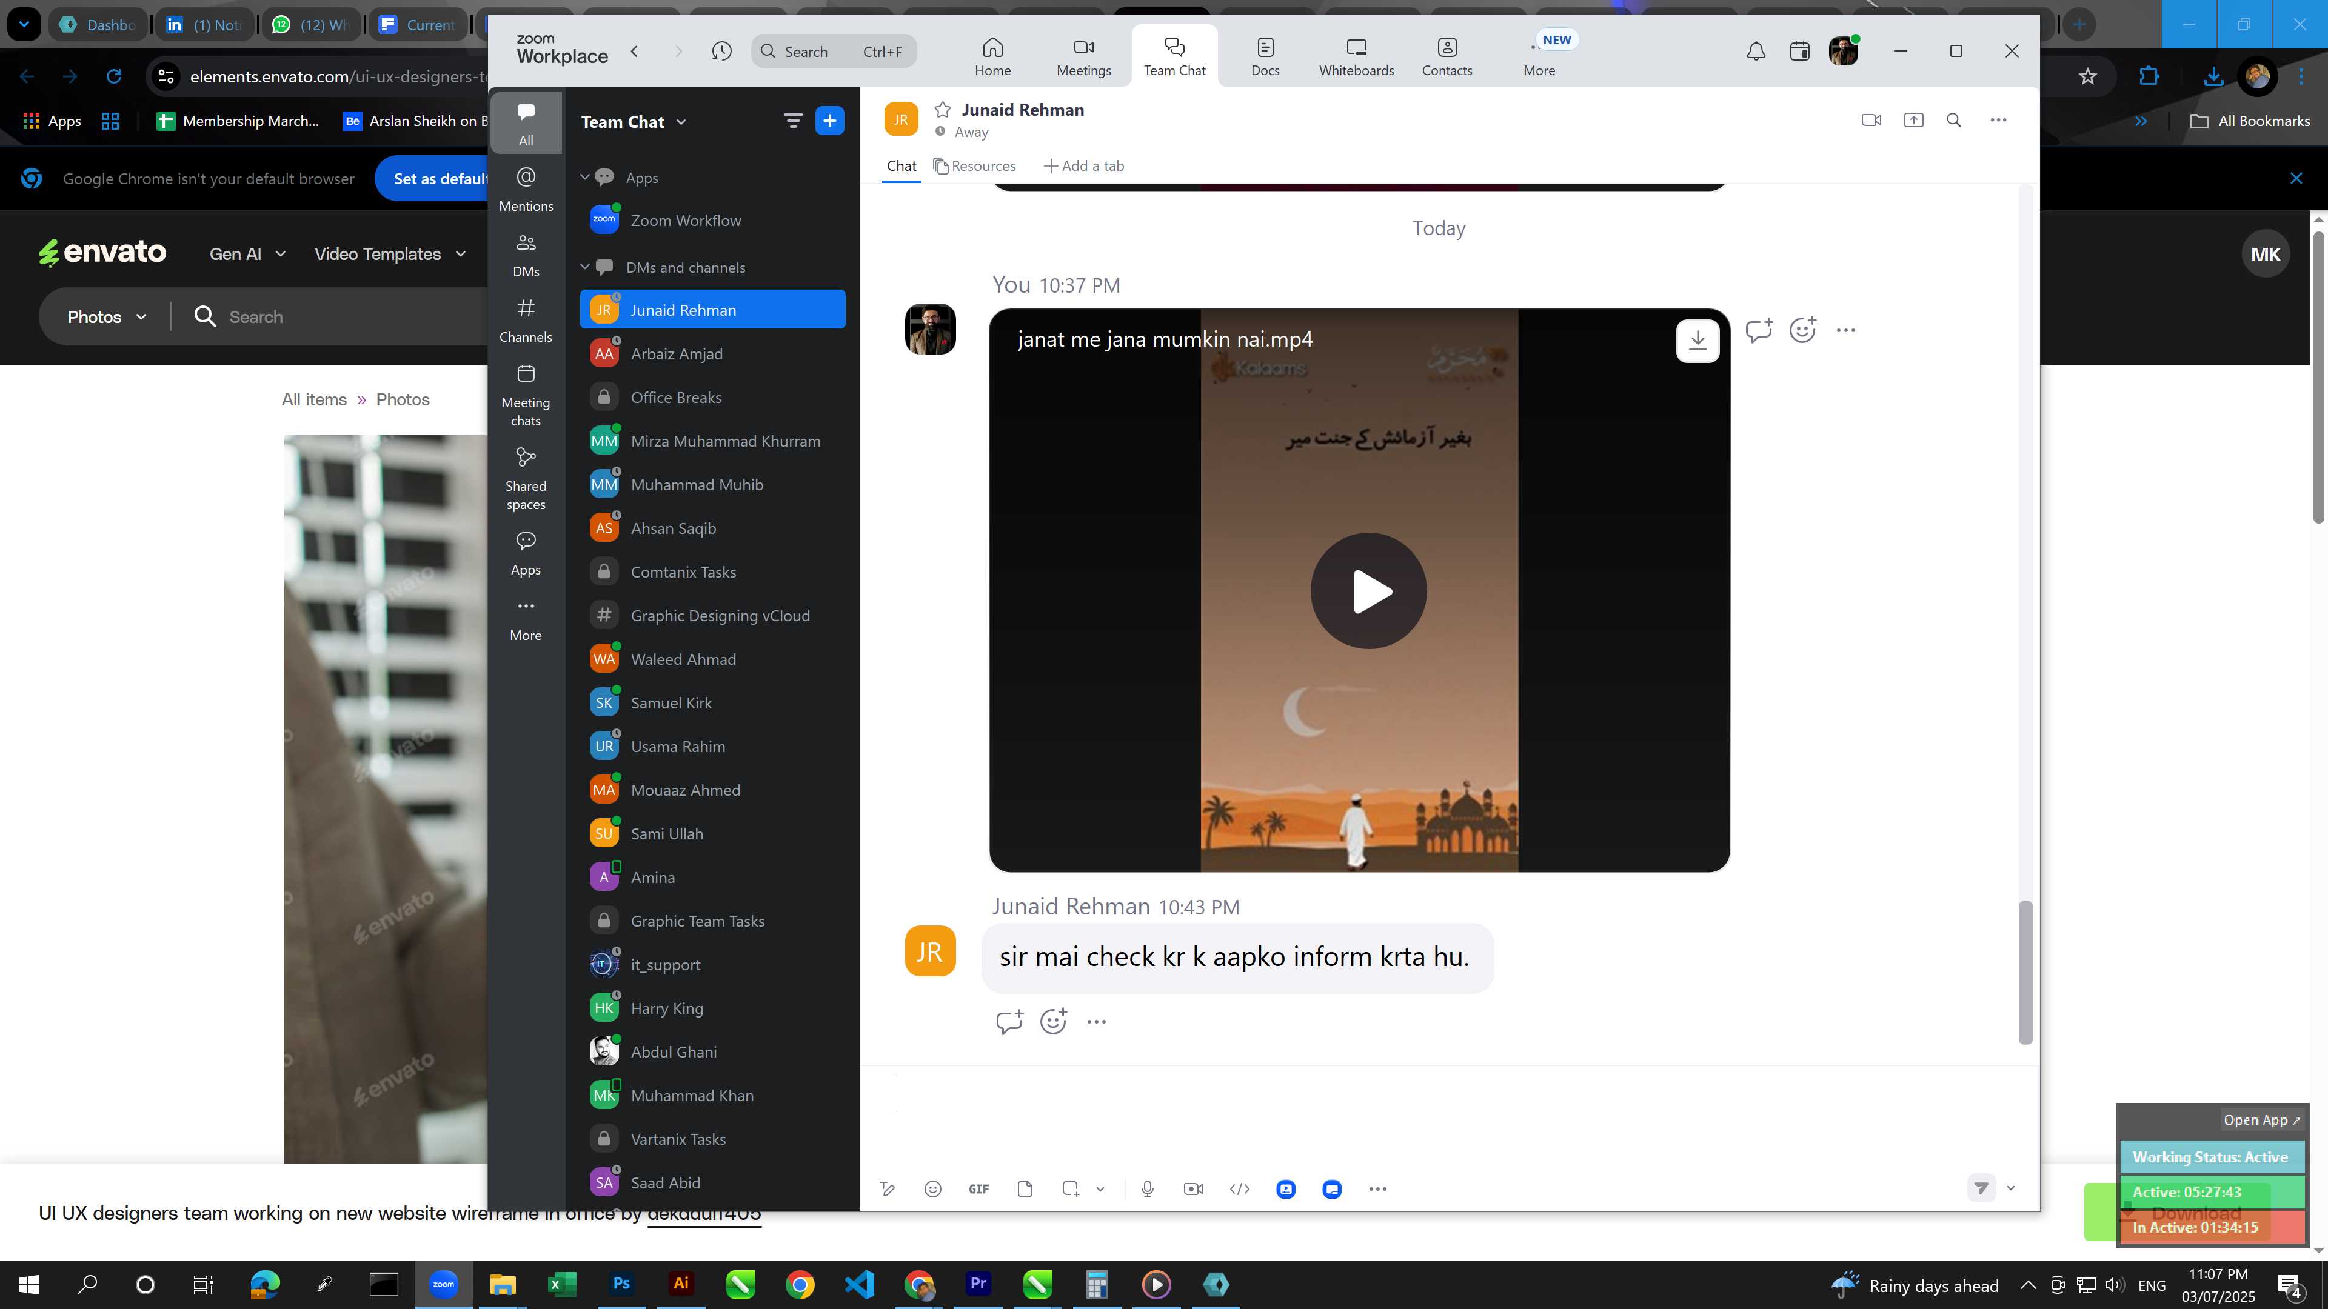Open Video Templates menu on Envato

pos(389,254)
